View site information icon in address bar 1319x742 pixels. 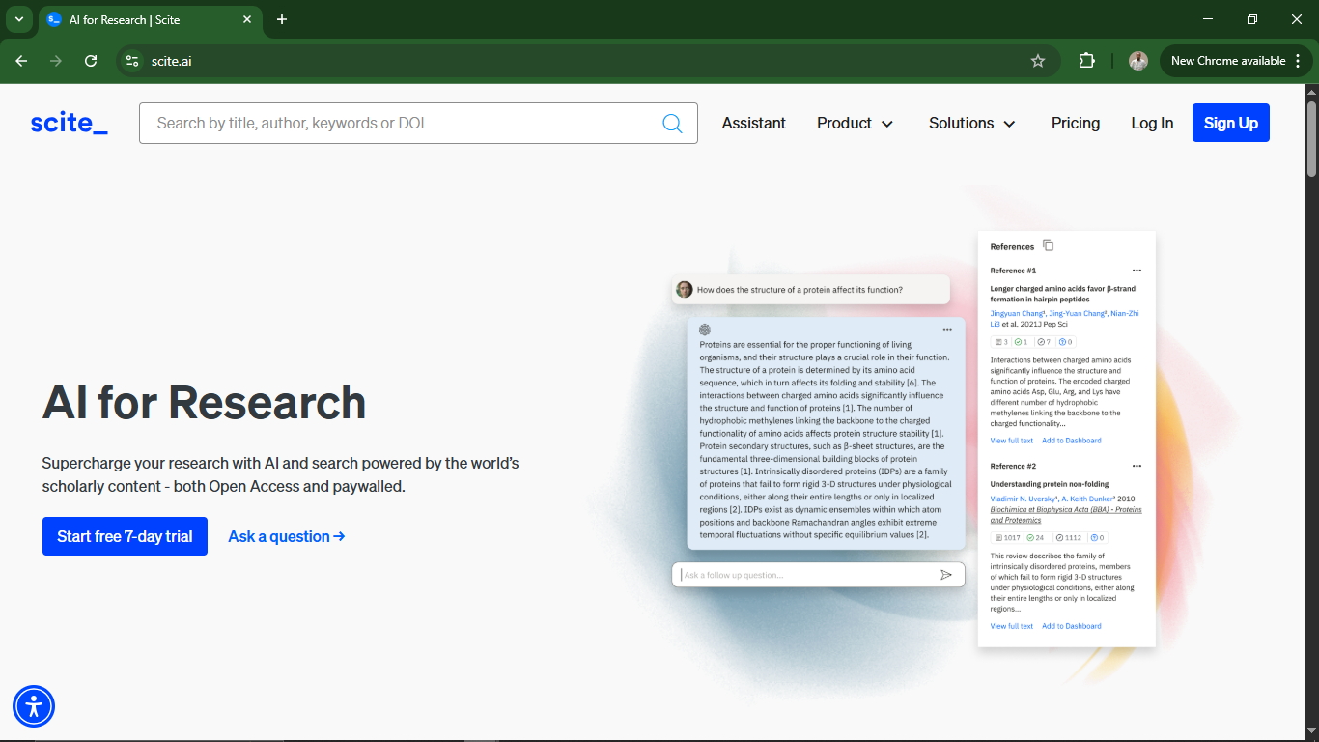[132, 61]
